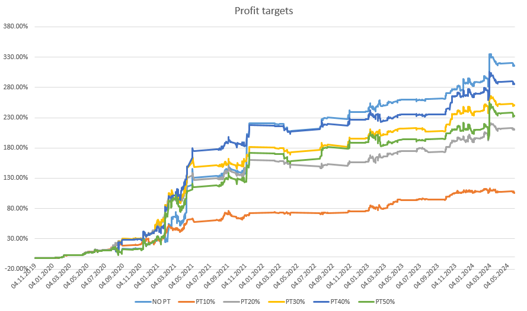Click the 04.05.2024 x-axis date label

[x=497, y=277]
